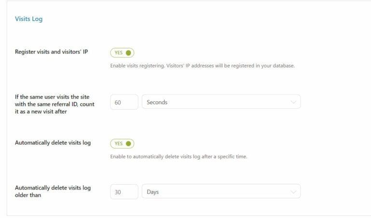This screenshot has width=371, height=218.
Task: Click the same user referral ID count label
Action: [55, 104]
